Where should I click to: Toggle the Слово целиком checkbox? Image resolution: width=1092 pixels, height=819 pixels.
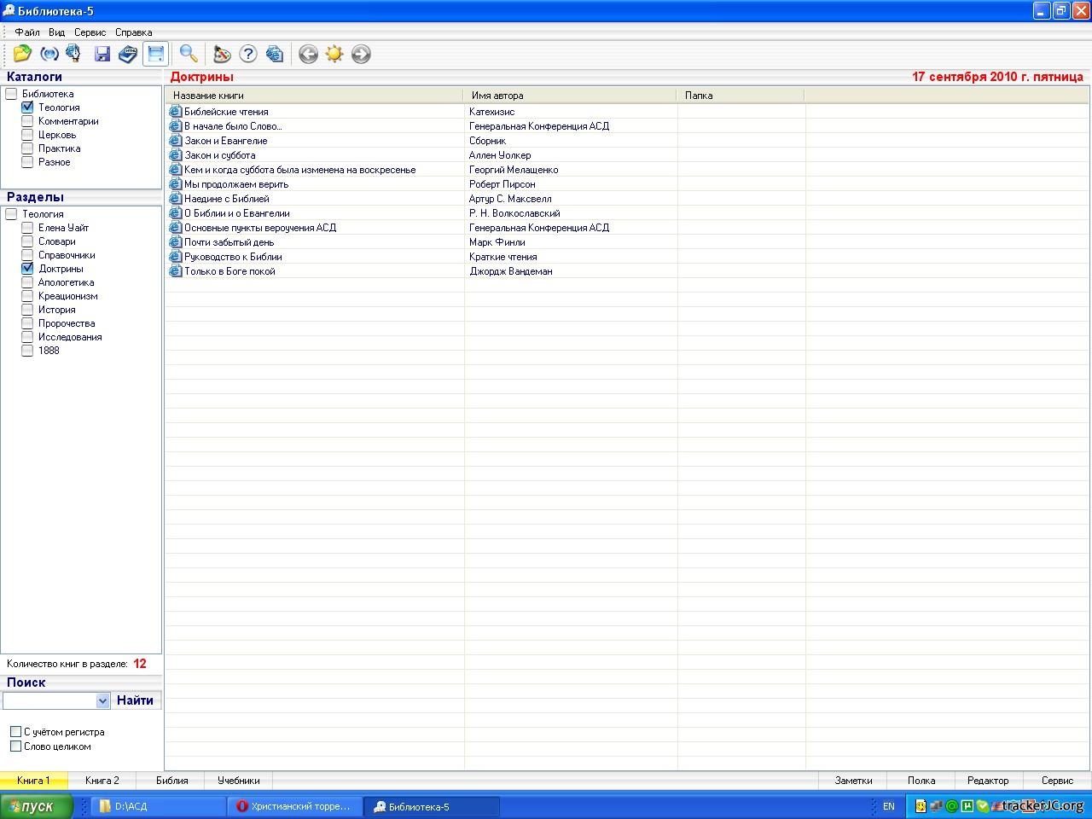click(x=15, y=746)
